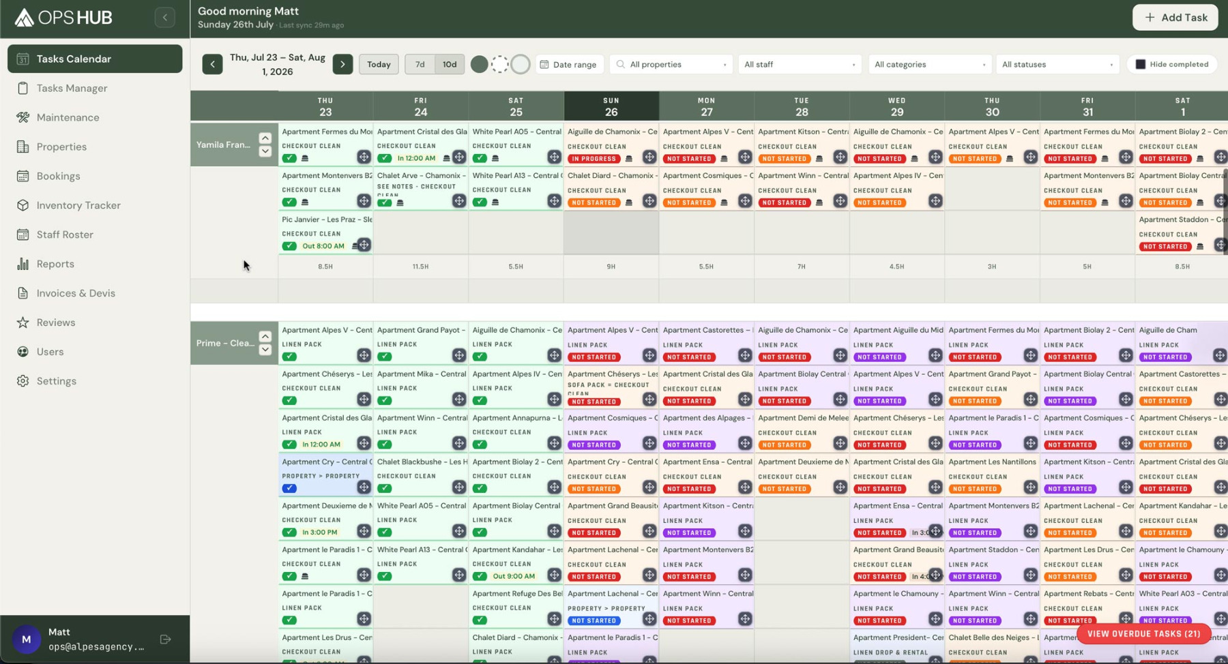Click the Inventory Tracker box icon
1228x664 pixels.
[23, 205]
